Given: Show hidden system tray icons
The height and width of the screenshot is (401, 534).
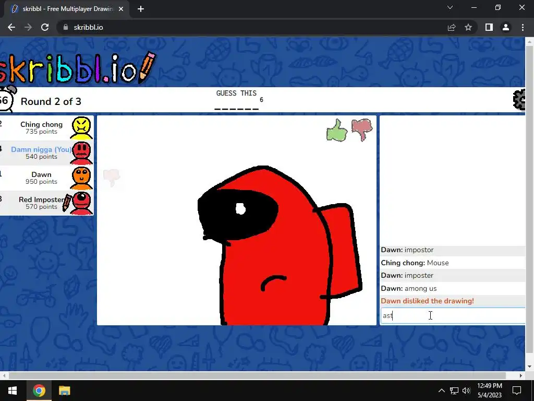Looking at the screenshot, I should [441, 391].
